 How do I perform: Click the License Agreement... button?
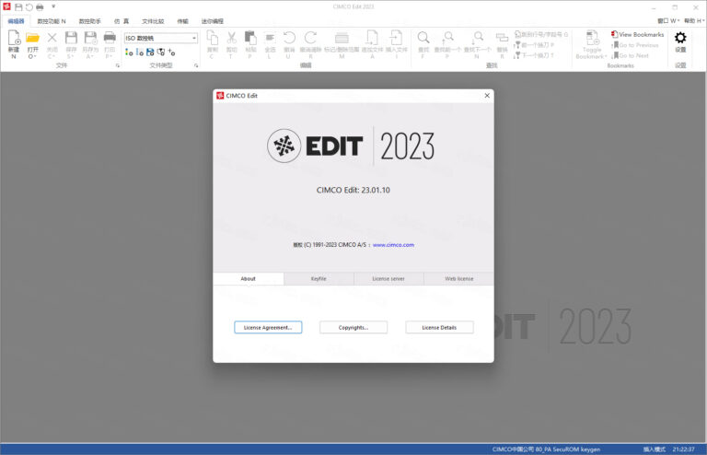point(268,327)
